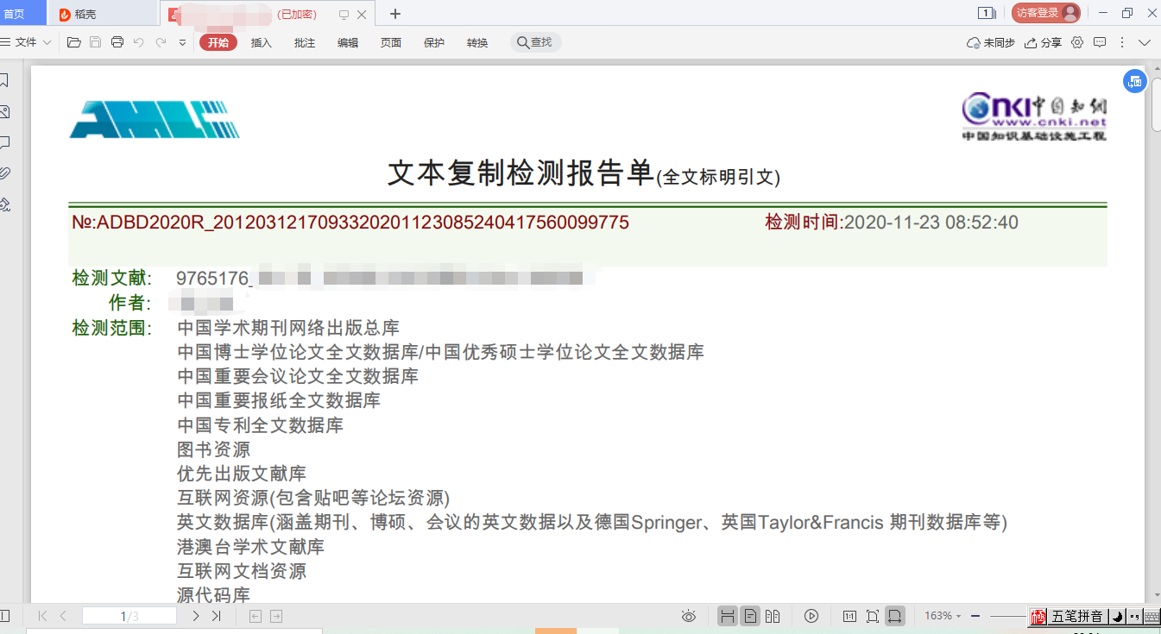Click the 访客登录 login button

(1046, 13)
